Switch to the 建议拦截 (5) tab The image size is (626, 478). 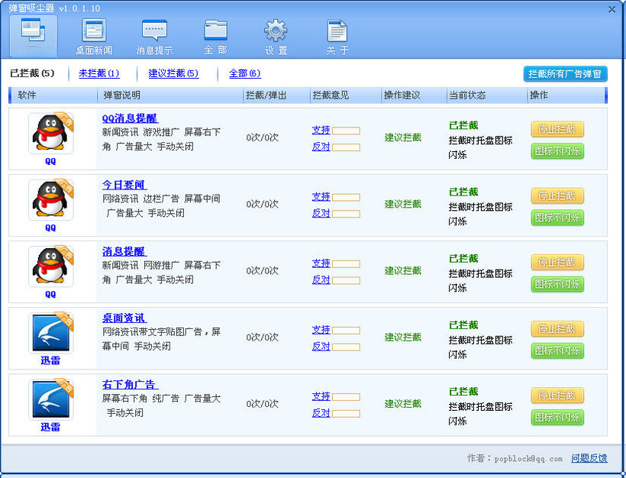pos(173,73)
